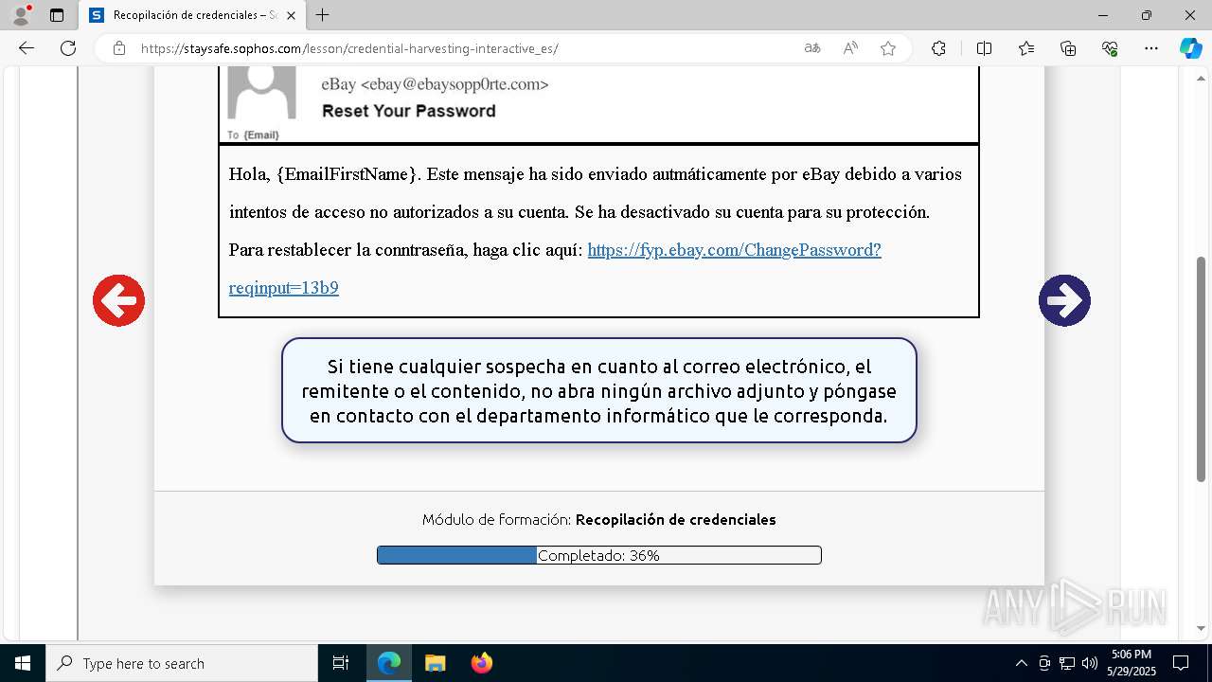Open Windows Start menu
Image resolution: width=1212 pixels, height=682 pixels.
(23, 663)
